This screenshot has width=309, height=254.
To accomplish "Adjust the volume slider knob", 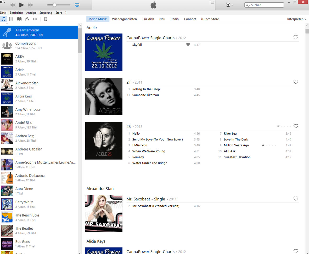I will (x=55, y=5).
